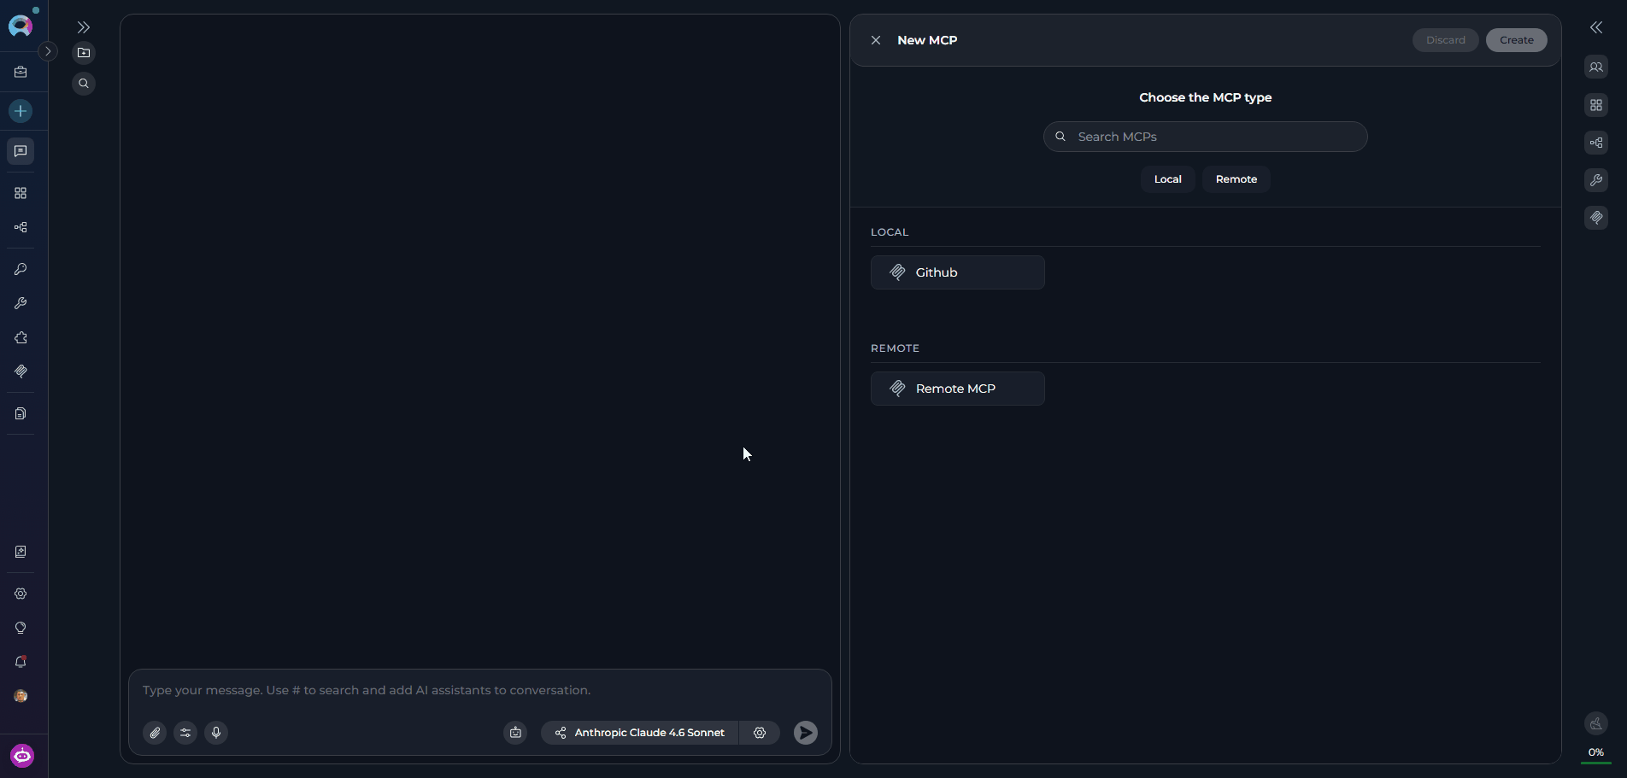Open the users icon in right sidebar
The image size is (1627, 778).
point(1596,67)
